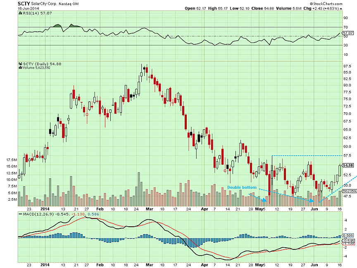Click 2014 on the axis under the volume bars
The image size is (357, 268).
click(x=45, y=209)
